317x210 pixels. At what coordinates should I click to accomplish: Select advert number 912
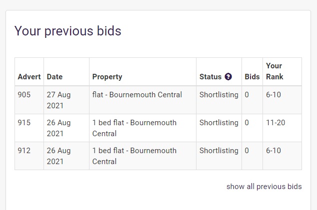coord(24,151)
